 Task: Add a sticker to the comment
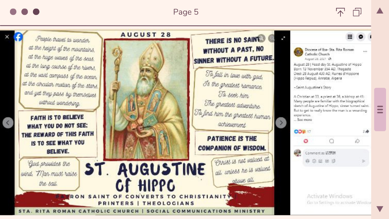tap(333, 161)
